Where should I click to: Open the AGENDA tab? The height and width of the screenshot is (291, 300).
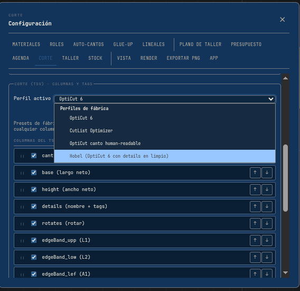21,58
